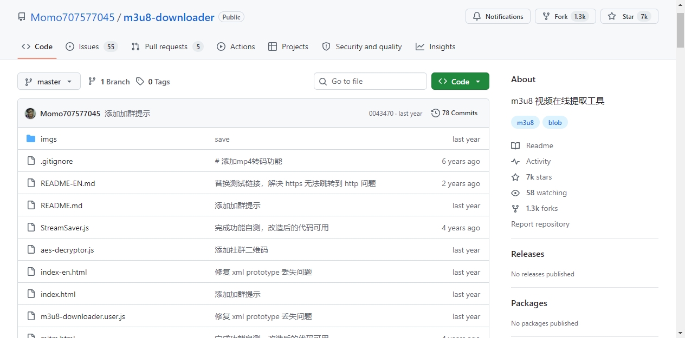
Task: Open StreamSaver.js file
Action: (x=64, y=228)
